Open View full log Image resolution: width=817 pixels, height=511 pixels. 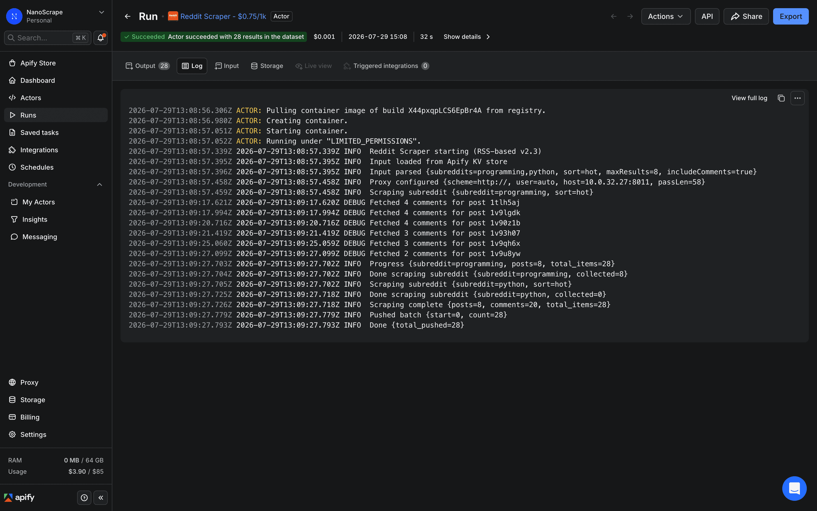tap(749, 98)
